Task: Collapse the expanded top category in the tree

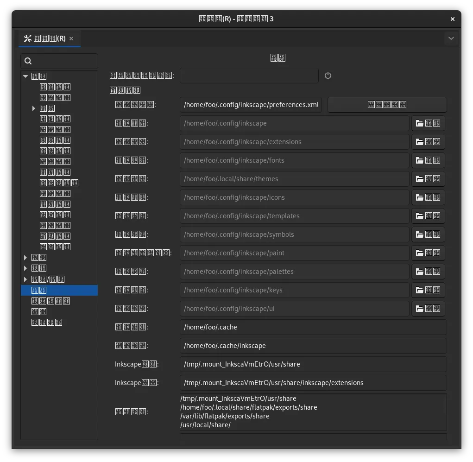Action: tap(25, 76)
